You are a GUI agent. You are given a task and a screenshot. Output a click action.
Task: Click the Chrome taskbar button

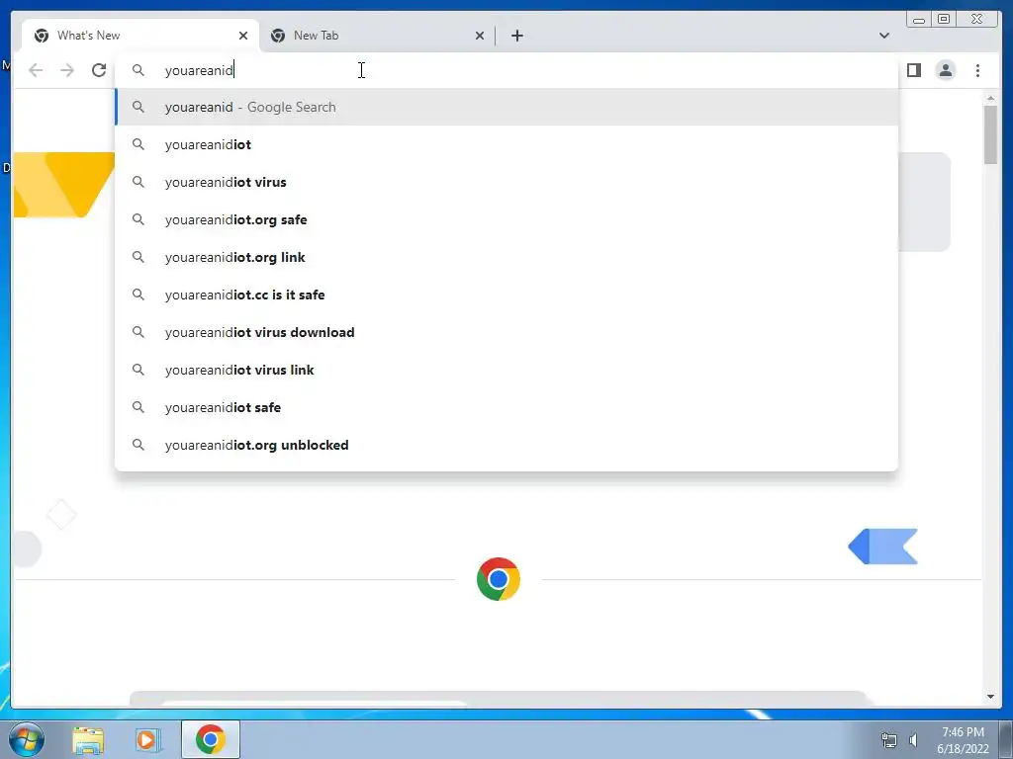click(211, 739)
